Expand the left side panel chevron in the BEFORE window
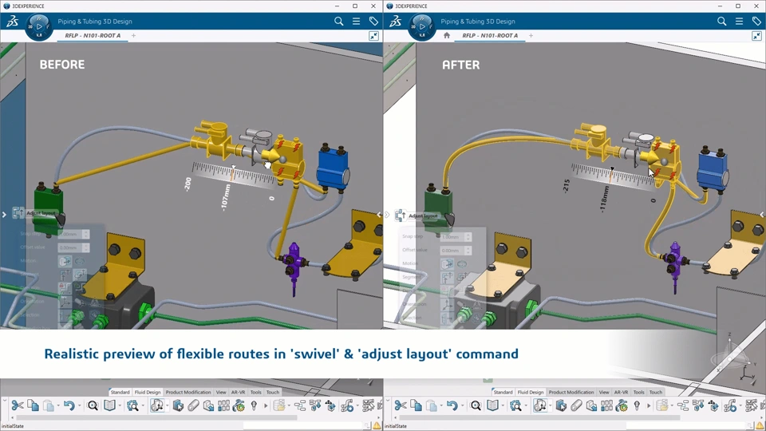This screenshot has height=431, width=766. (x=4, y=215)
